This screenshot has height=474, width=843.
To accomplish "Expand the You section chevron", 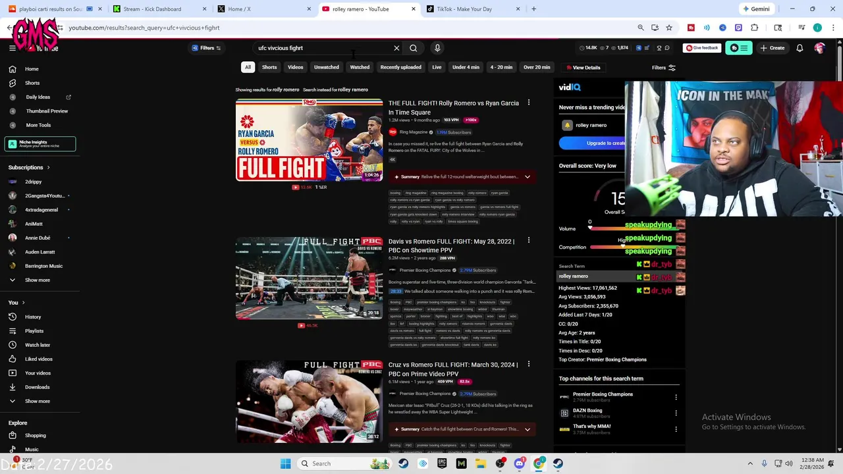I will pos(23,303).
